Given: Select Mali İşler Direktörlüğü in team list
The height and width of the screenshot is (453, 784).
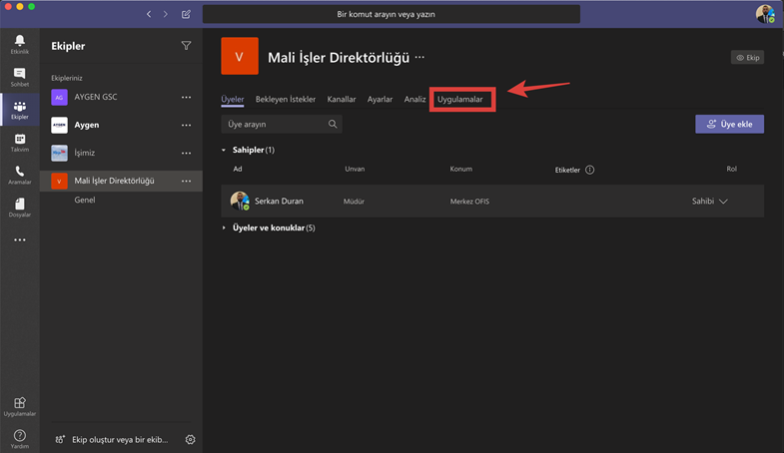Looking at the screenshot, I should pos(121,181).
